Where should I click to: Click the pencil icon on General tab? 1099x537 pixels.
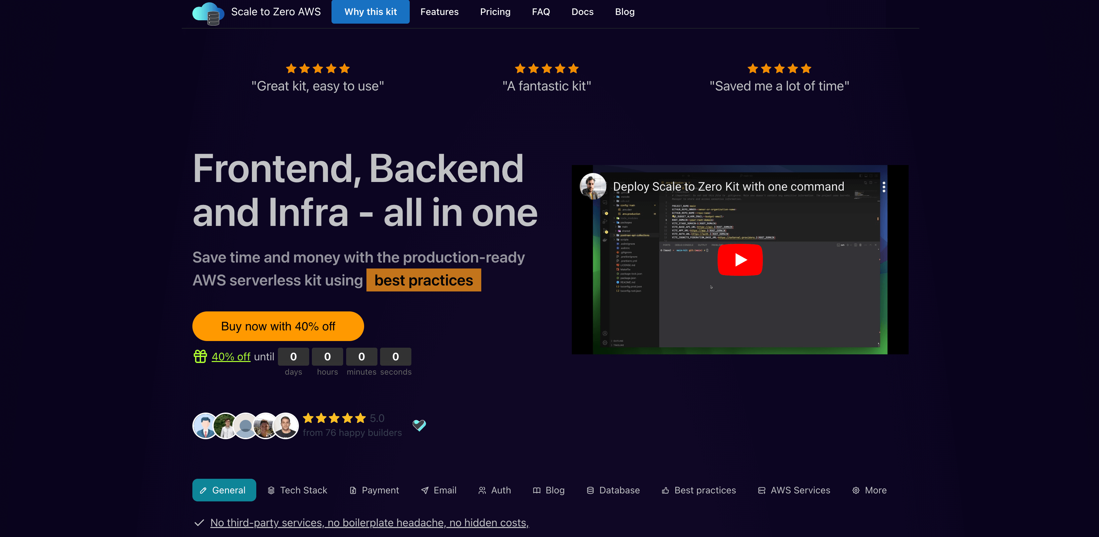[203, 490]
